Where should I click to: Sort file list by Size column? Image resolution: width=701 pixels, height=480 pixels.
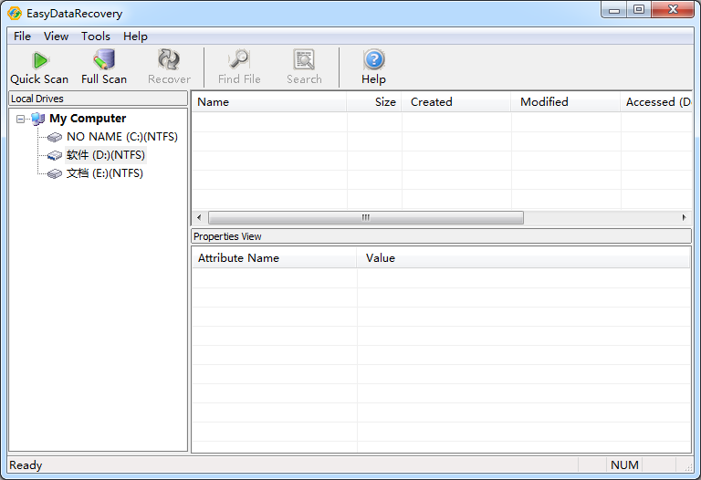(x=374, y=102)
